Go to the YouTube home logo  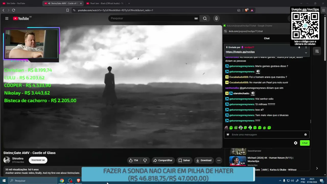click(x=21, y=18)
